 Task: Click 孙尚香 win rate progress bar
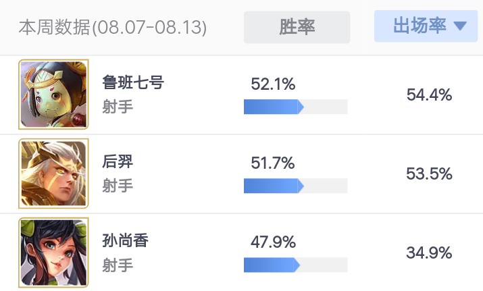tap(295, 265)
